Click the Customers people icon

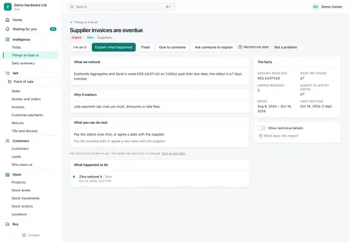(7, 141)
